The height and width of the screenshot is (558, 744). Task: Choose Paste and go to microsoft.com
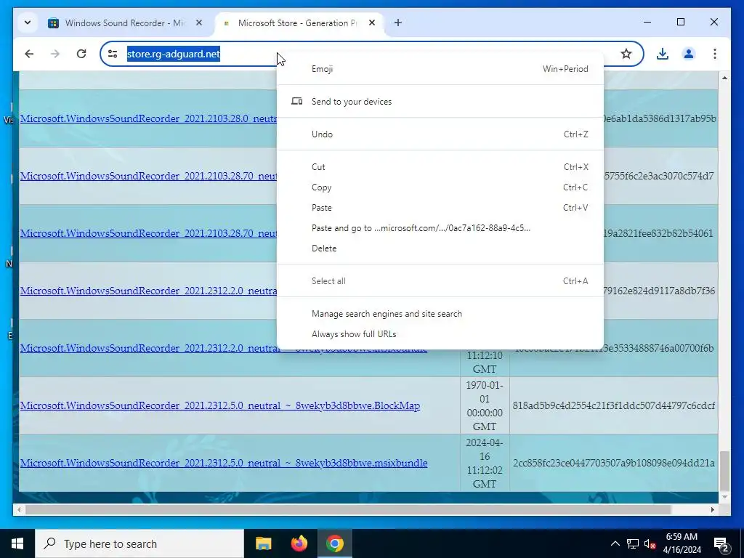(440, 228)
